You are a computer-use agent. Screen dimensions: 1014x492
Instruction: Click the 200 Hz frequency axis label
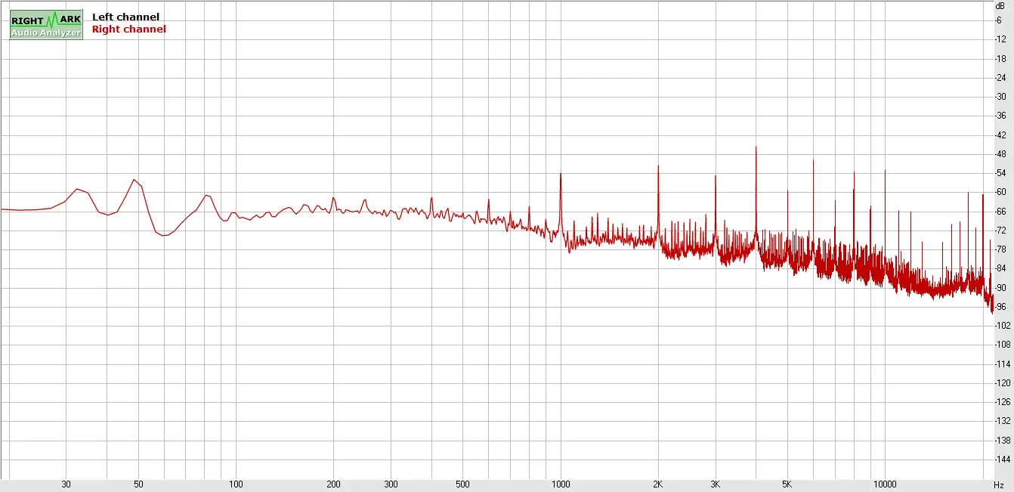[333, 484]
